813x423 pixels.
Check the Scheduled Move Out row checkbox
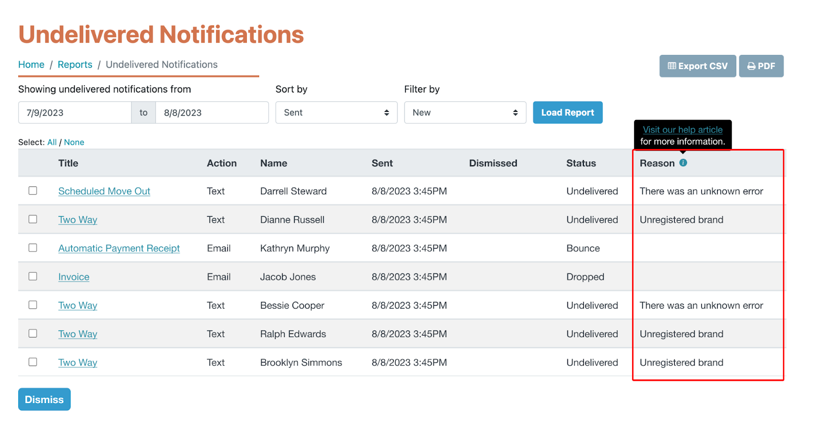coord(33,191)
